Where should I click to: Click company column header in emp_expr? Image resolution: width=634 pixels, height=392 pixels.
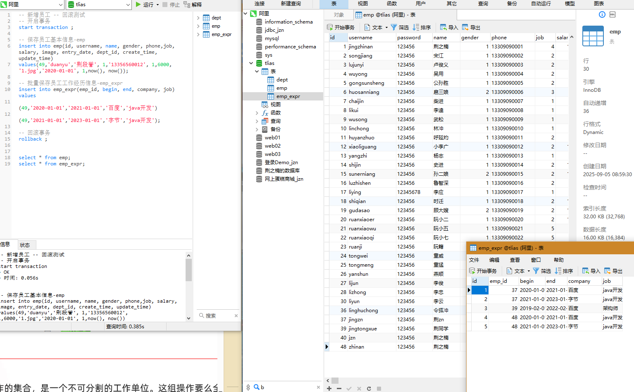tap(584, 281)
